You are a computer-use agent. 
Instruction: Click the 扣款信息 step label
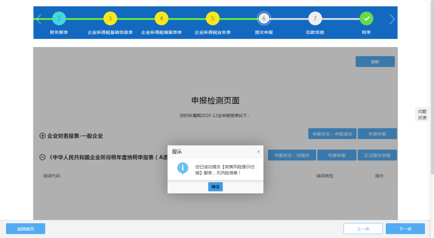(315, 33)
